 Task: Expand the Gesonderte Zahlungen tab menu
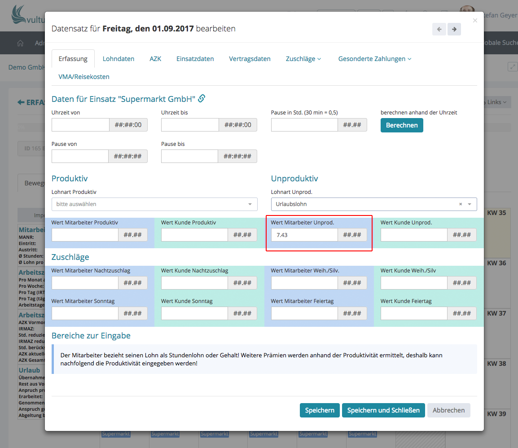tap(374, 59)
